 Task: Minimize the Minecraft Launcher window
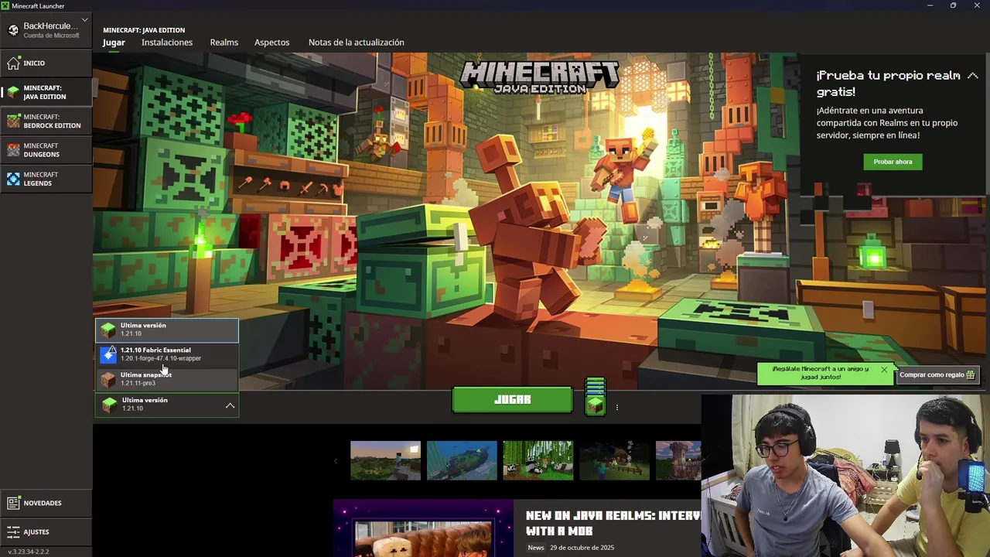tap(930, 5)
